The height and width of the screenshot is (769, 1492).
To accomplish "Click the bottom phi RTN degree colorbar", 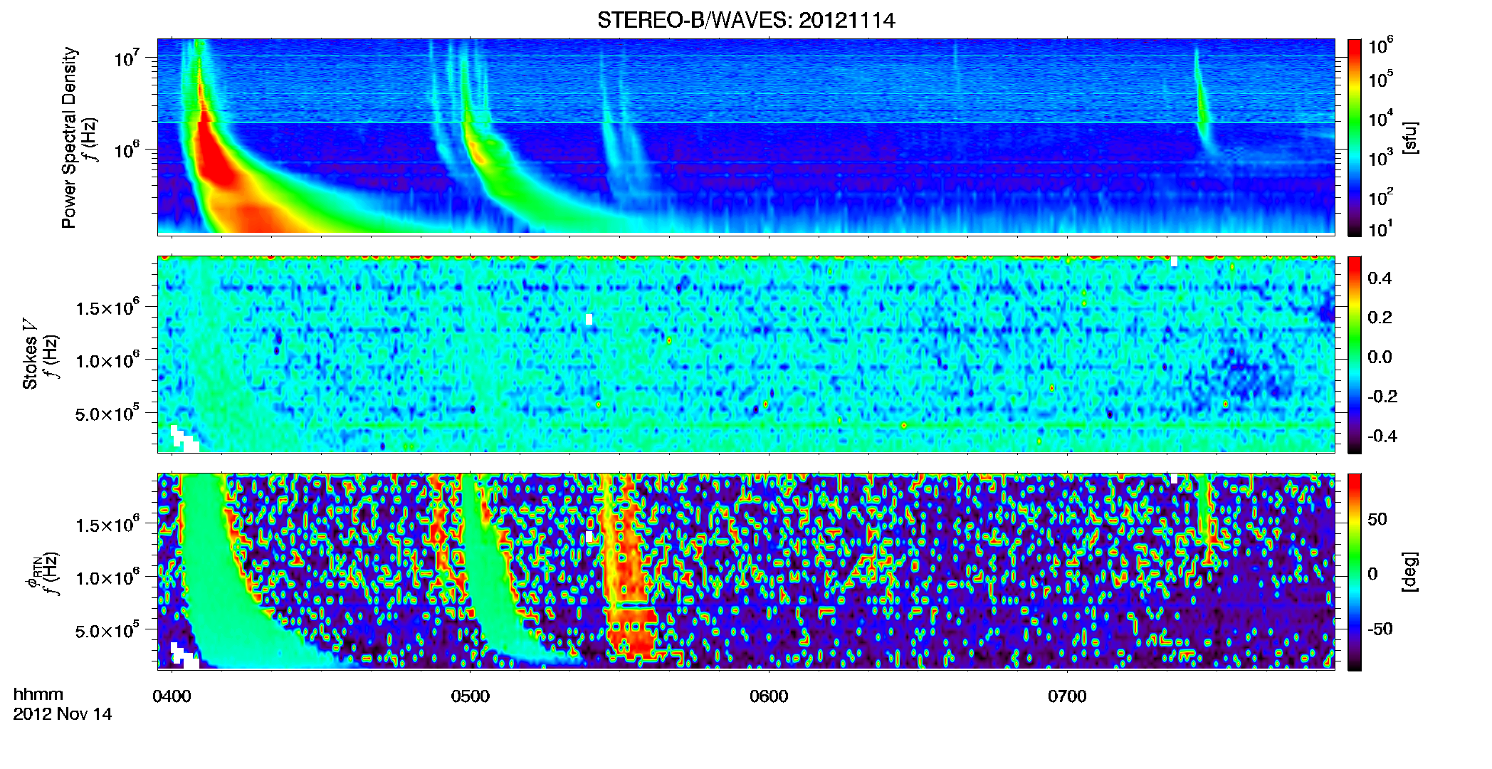I will point(1355,572).
